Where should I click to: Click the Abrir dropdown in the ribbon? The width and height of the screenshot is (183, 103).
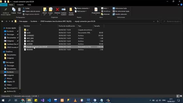[105, 8]
